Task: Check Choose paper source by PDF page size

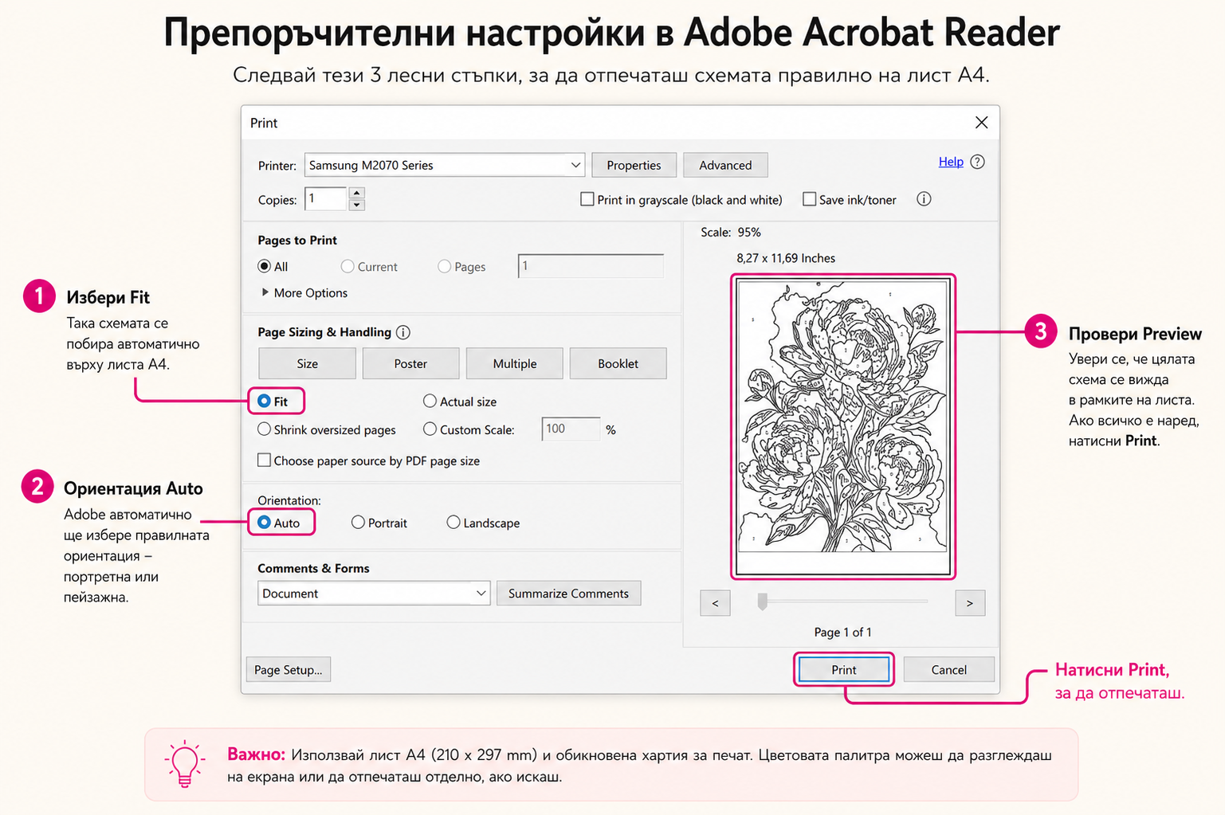Action: point(264,460)
